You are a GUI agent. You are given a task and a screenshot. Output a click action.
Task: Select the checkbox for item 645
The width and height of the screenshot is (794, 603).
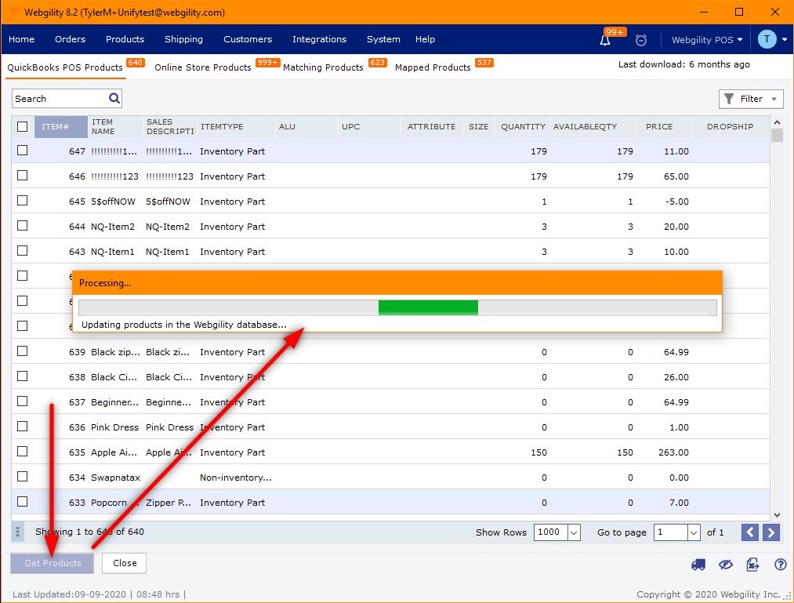click(22, 201)
